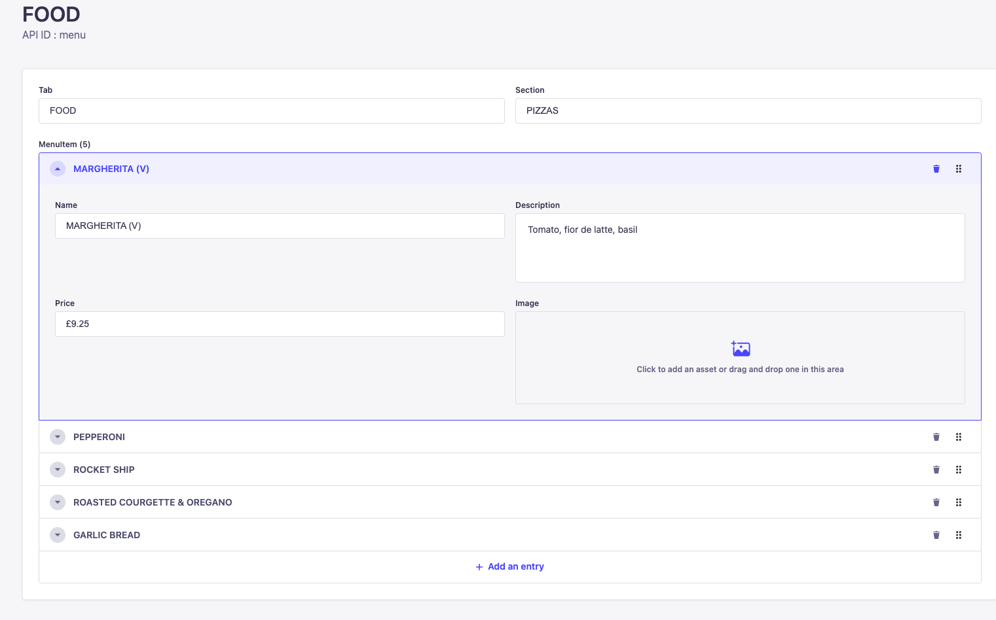Expand the ROASTED COURGETTE & OREGANO entry
Screen dimensions: 996x620
point(58,502)
